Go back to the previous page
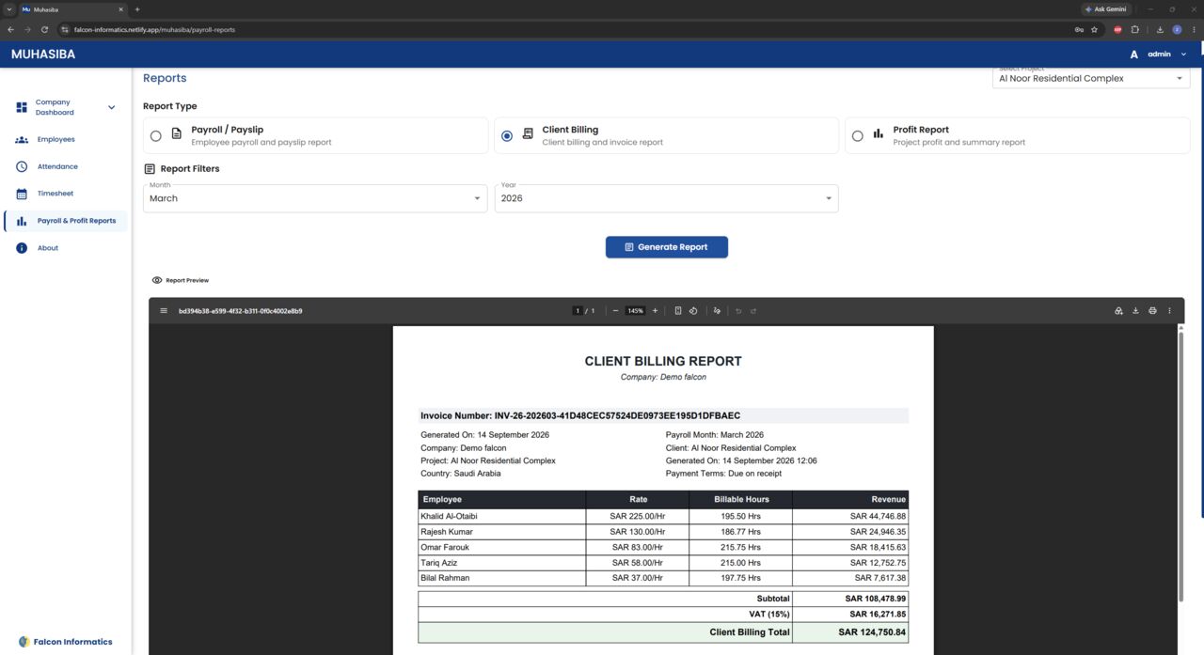 pyautogui.click(x=10, y=29)
